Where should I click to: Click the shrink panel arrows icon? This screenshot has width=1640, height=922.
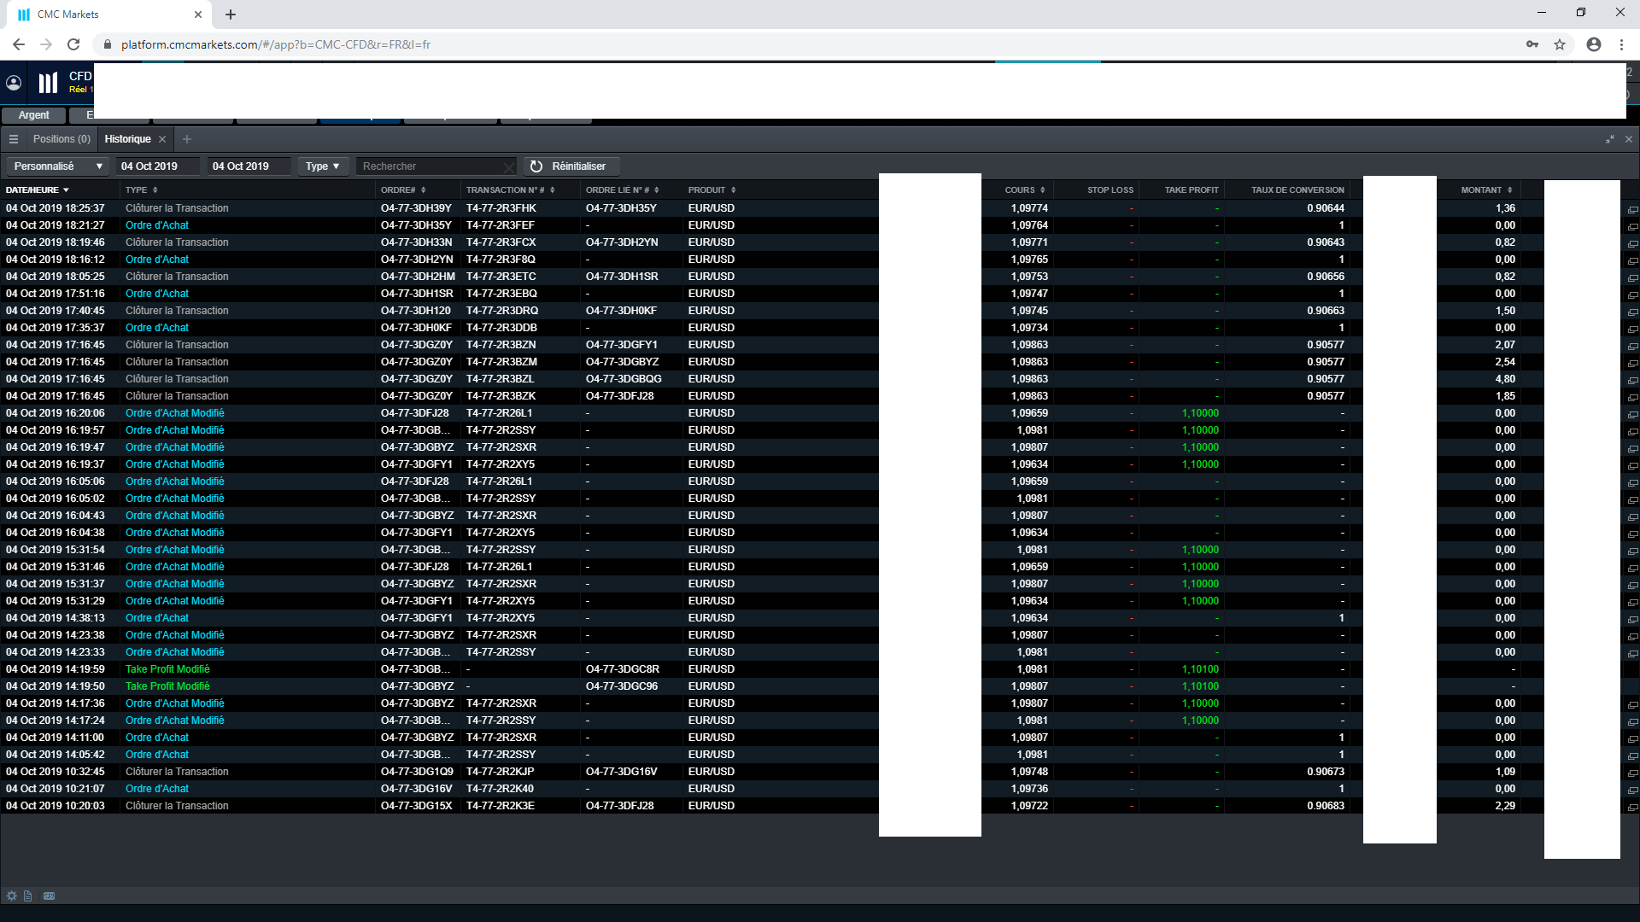click(x=1610, y=139)
